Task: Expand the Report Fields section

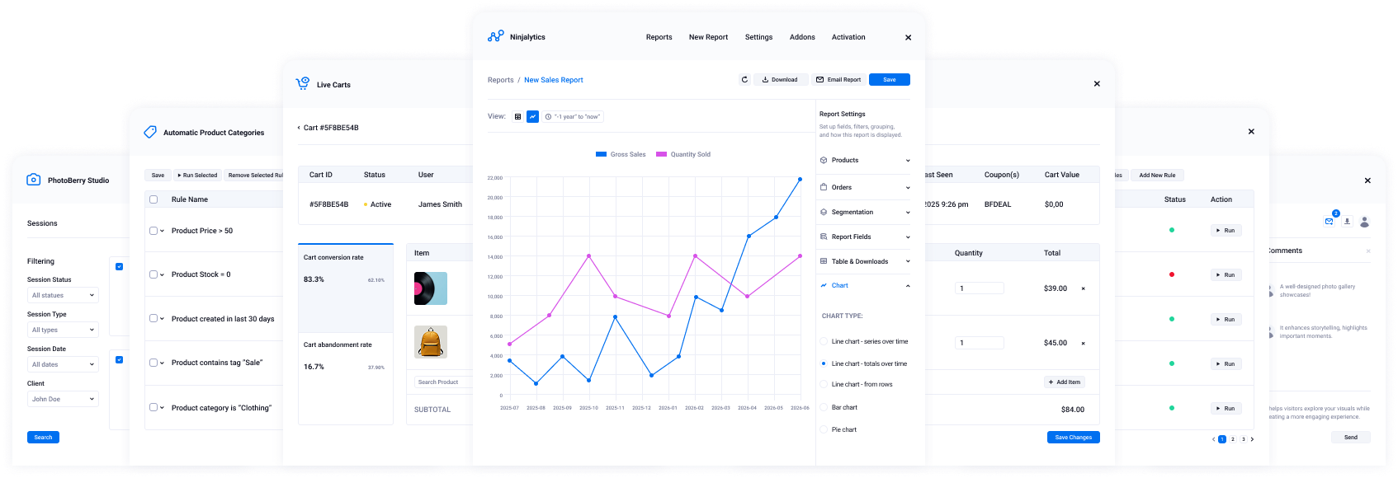Action: click(x=908, y=237)
